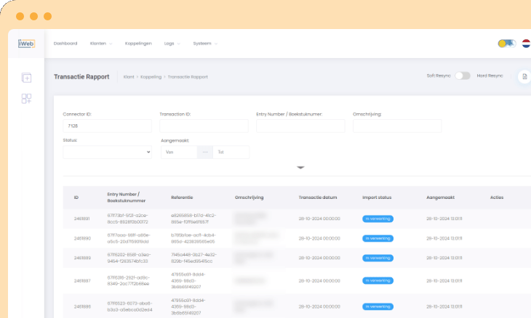The width and height of the screenshot is (531, 318).
Task: Open the Logs menu
Action: point(172,44)
